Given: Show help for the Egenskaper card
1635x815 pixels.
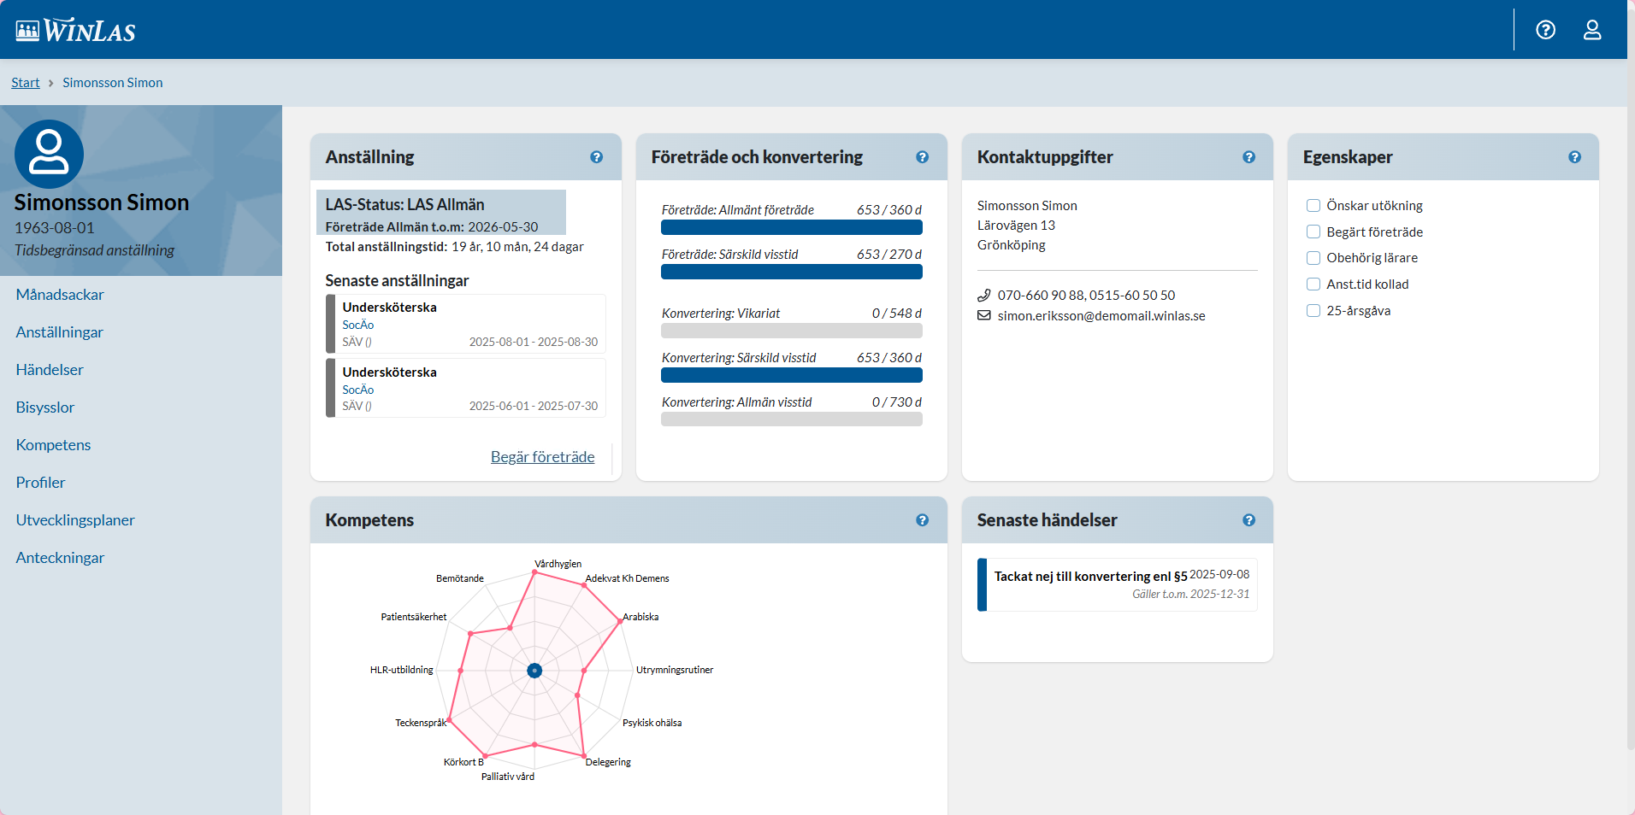Looking at the screenshot, I should click(x=1574, y=157).
